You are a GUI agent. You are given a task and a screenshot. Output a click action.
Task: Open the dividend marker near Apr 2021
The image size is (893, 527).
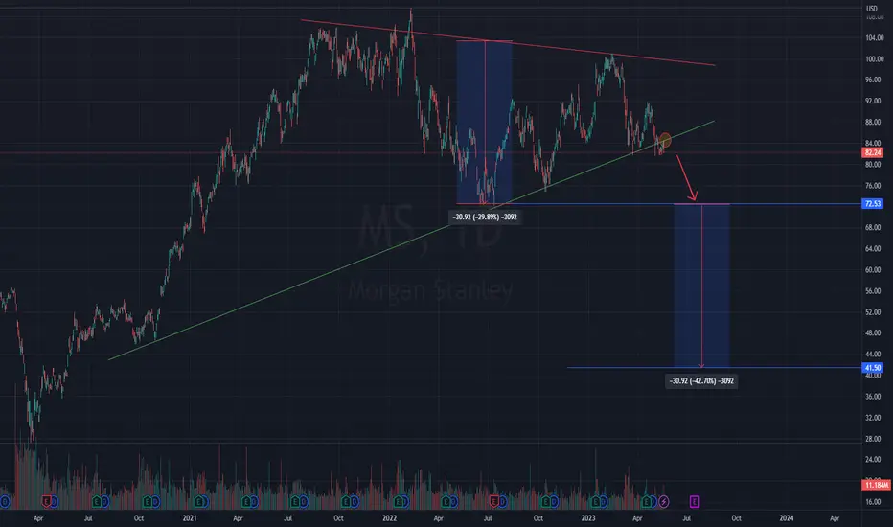click(x=254, y=501)
